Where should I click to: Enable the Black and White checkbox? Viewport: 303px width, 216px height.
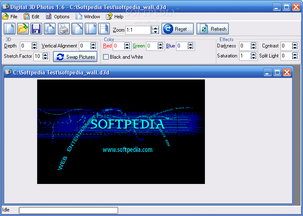[x=106, y=57]
